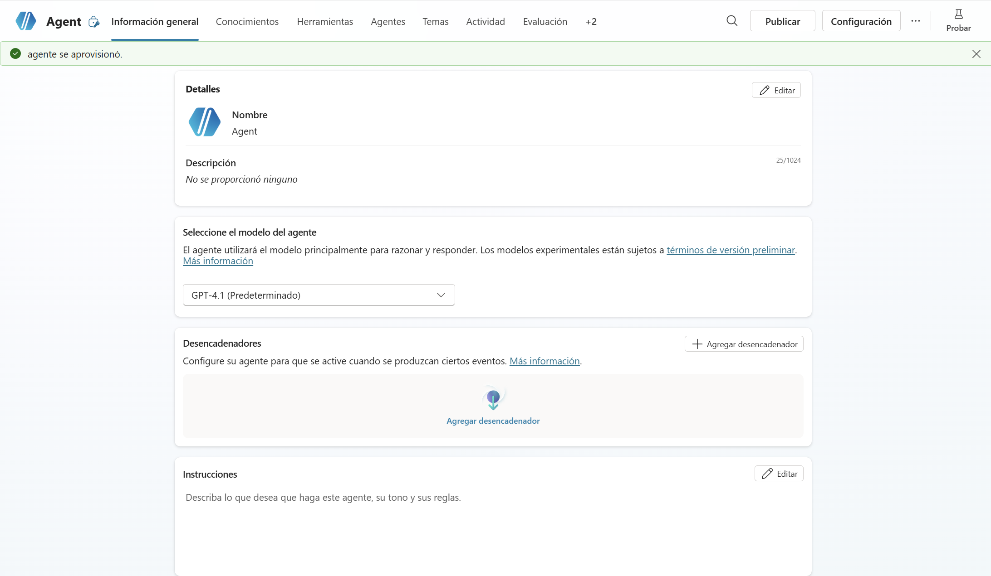991x576 pixels.
Task: Click the plus Agregar desencadenador button
Action: point(744,344)
